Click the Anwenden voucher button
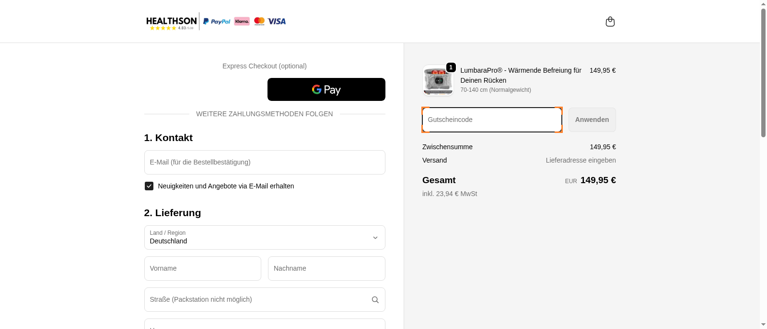The height and width of the screenshot is (329, 767). [592, 120]
